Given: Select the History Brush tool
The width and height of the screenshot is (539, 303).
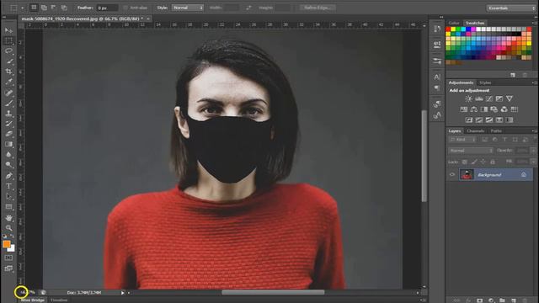Looking at the screenshot, I should click(x=8, y=124).
